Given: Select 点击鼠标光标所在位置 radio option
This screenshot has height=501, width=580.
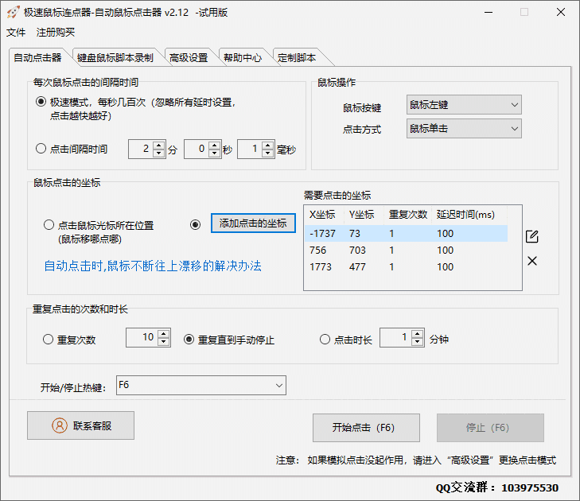Looking at the screenshot, I should [49, 225].
